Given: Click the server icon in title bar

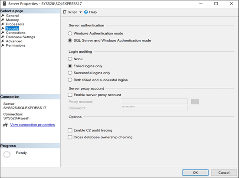Looking at the screenshot, I should [4, 3].
